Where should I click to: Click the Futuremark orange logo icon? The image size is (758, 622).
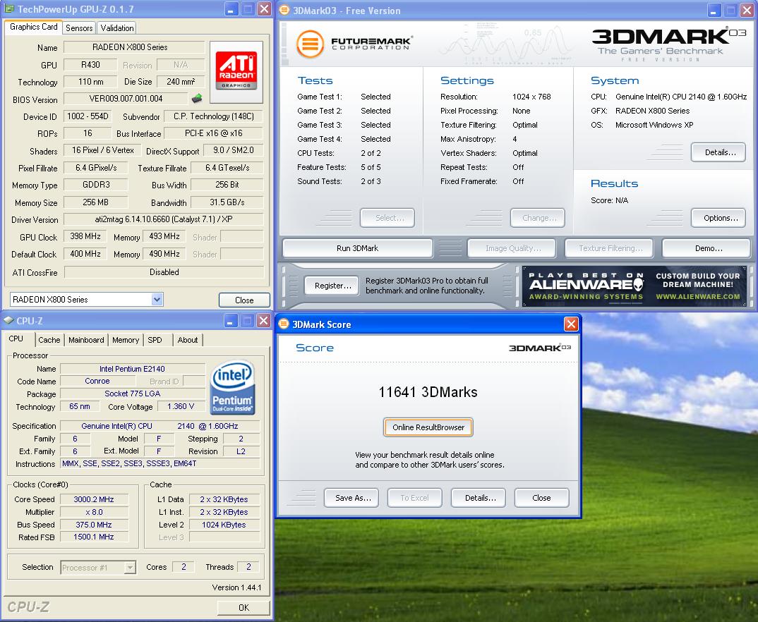click(x=310, y=44)
